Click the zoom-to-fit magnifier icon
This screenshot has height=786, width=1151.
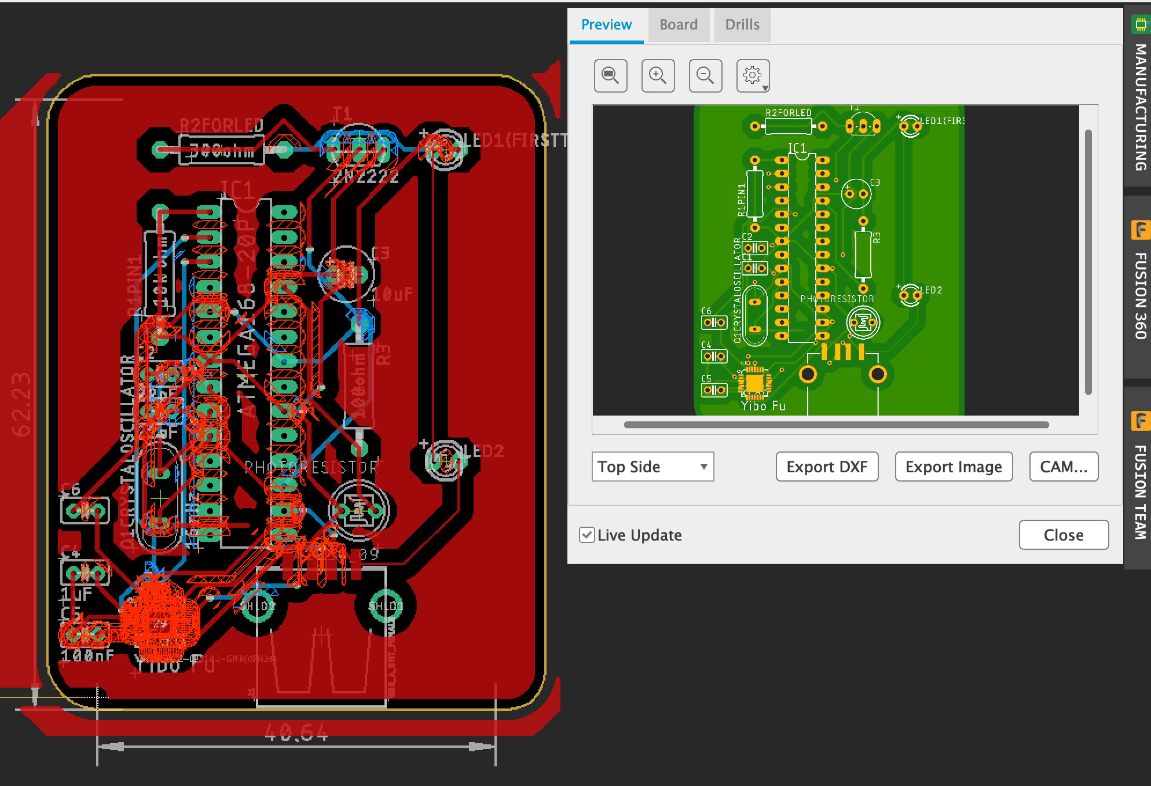610,75
